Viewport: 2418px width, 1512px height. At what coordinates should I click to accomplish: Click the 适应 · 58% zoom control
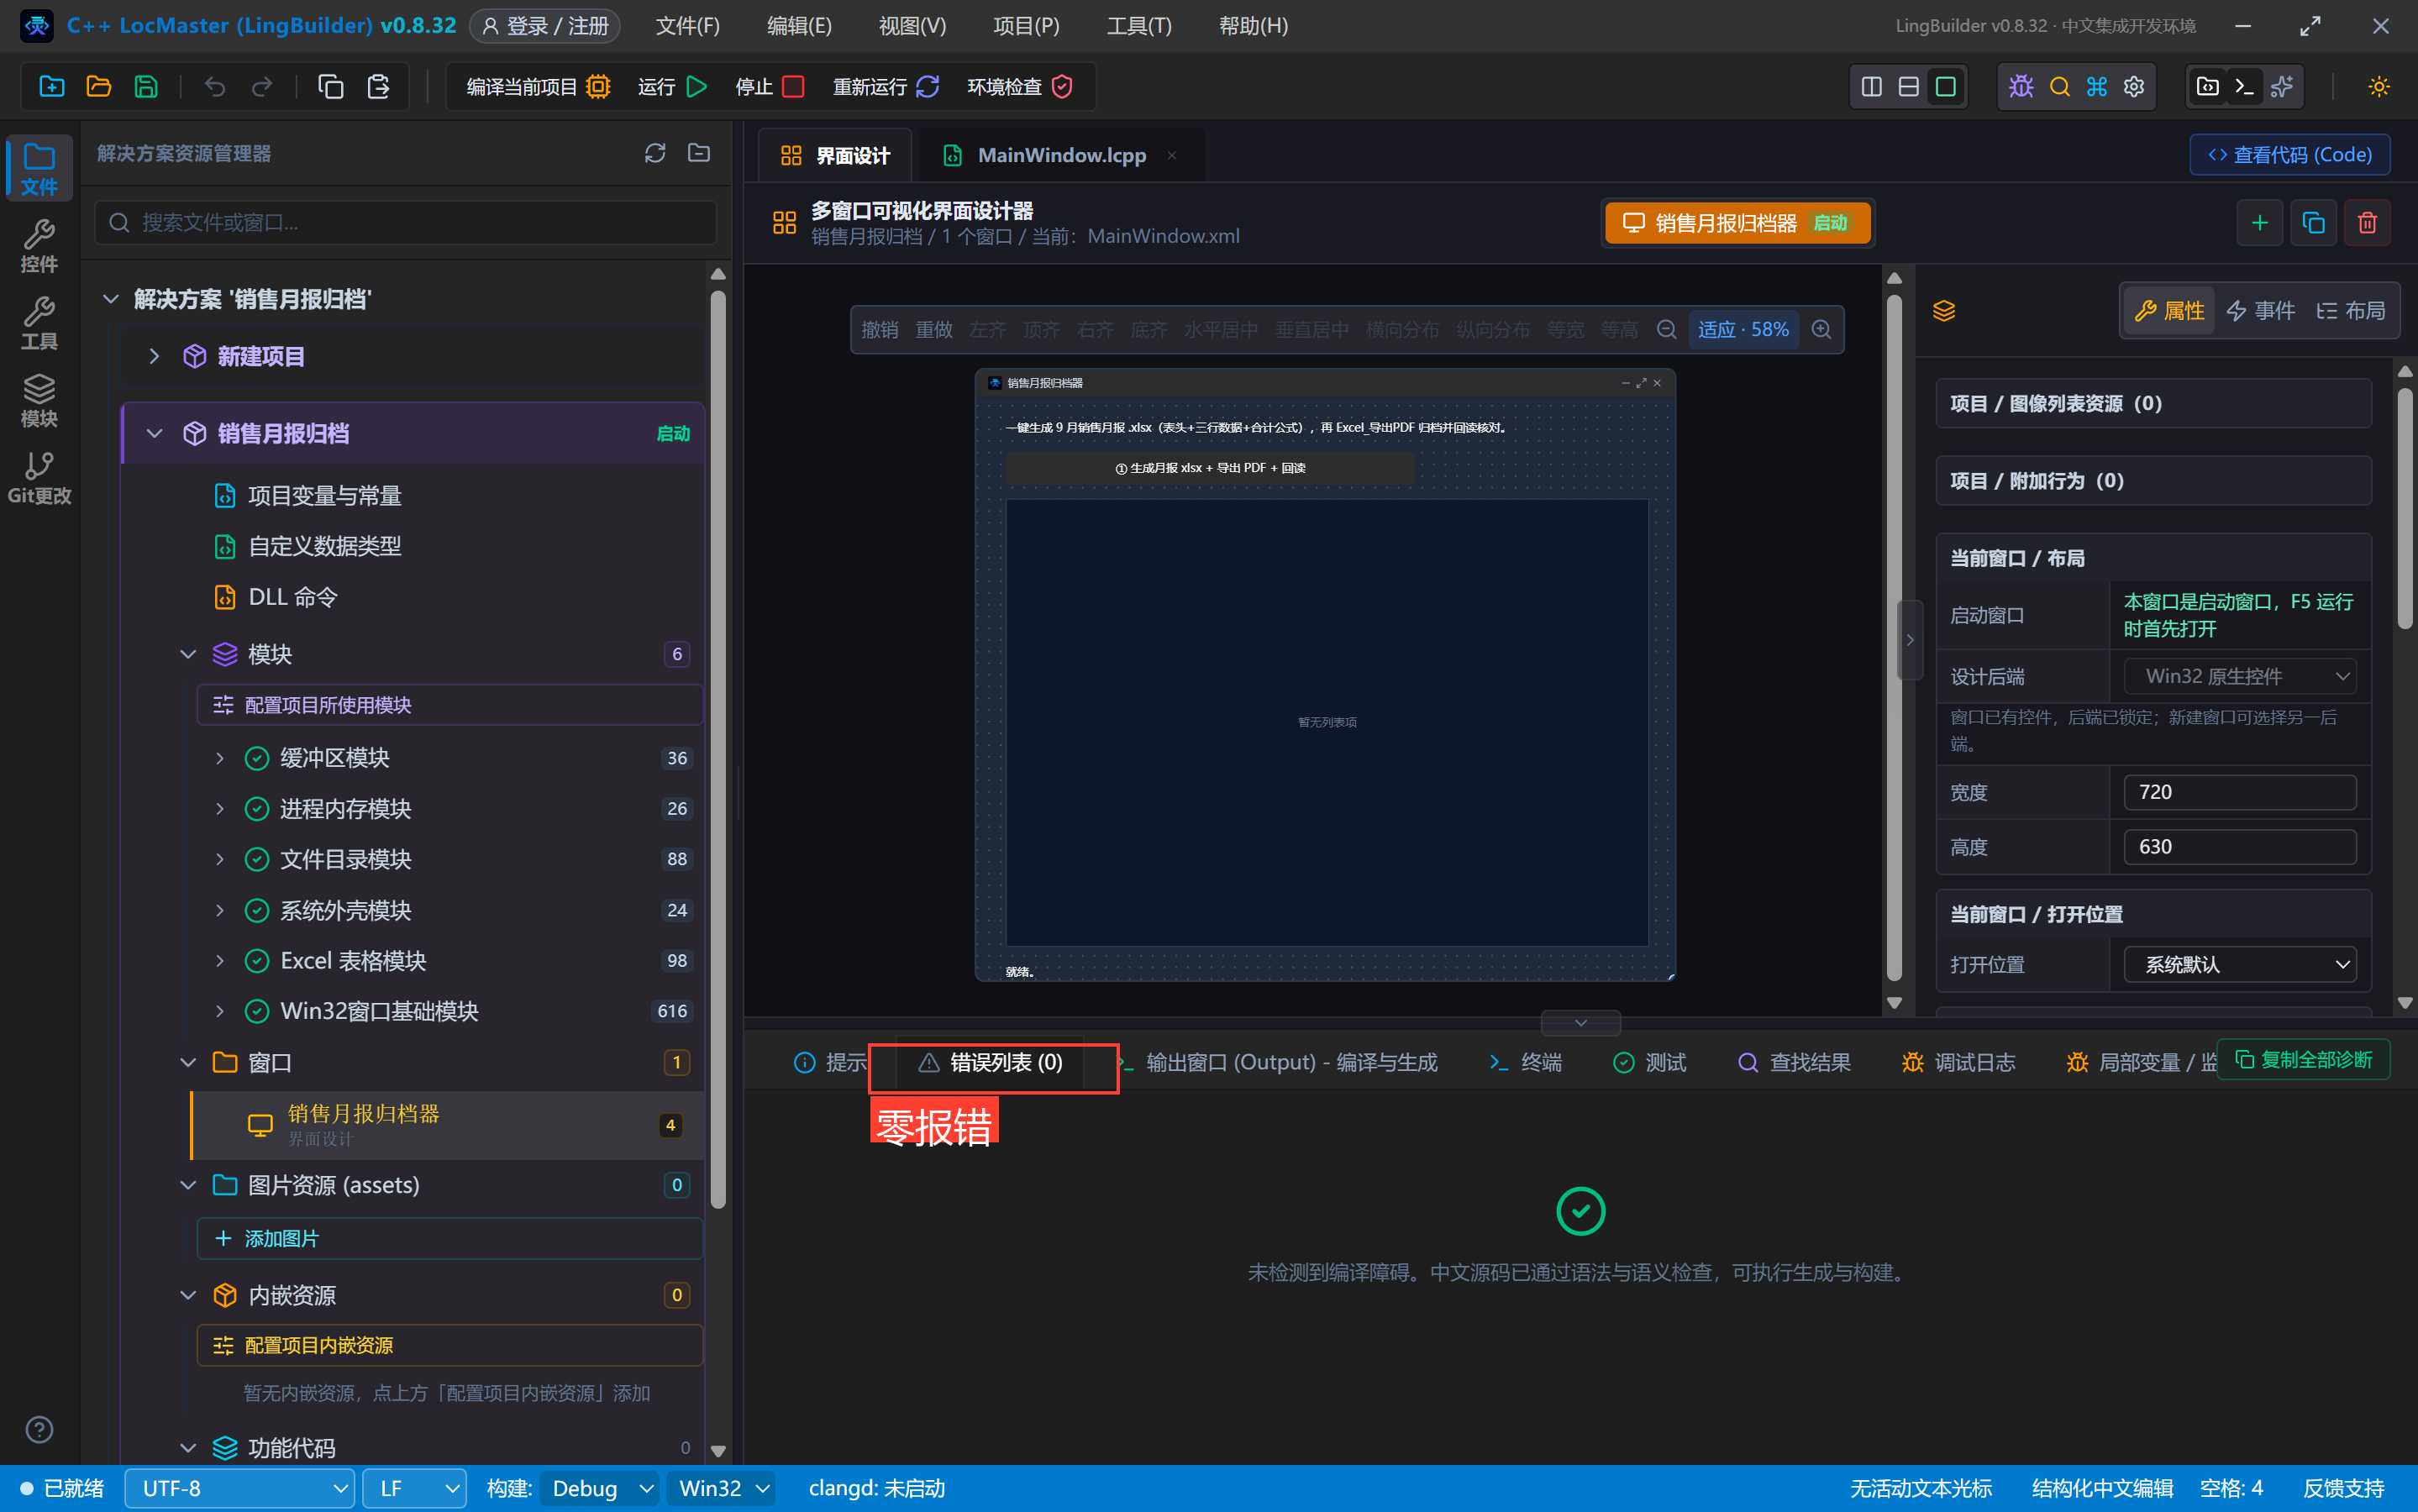pyautogui.click(x=1743, y=330)
